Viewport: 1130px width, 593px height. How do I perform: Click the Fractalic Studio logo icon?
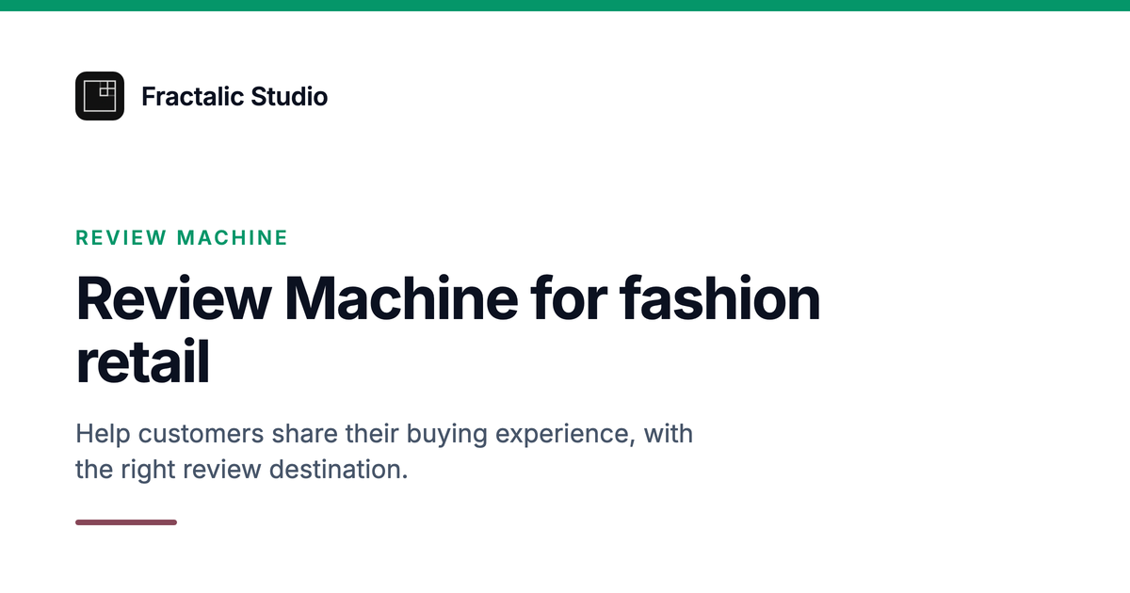tap(100, 96)
